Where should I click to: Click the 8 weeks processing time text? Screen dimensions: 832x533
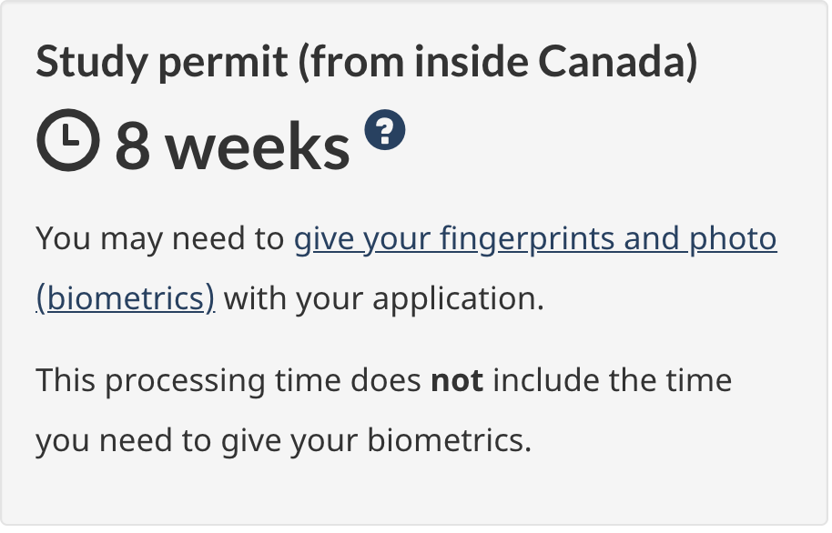[x=232, y=146]
